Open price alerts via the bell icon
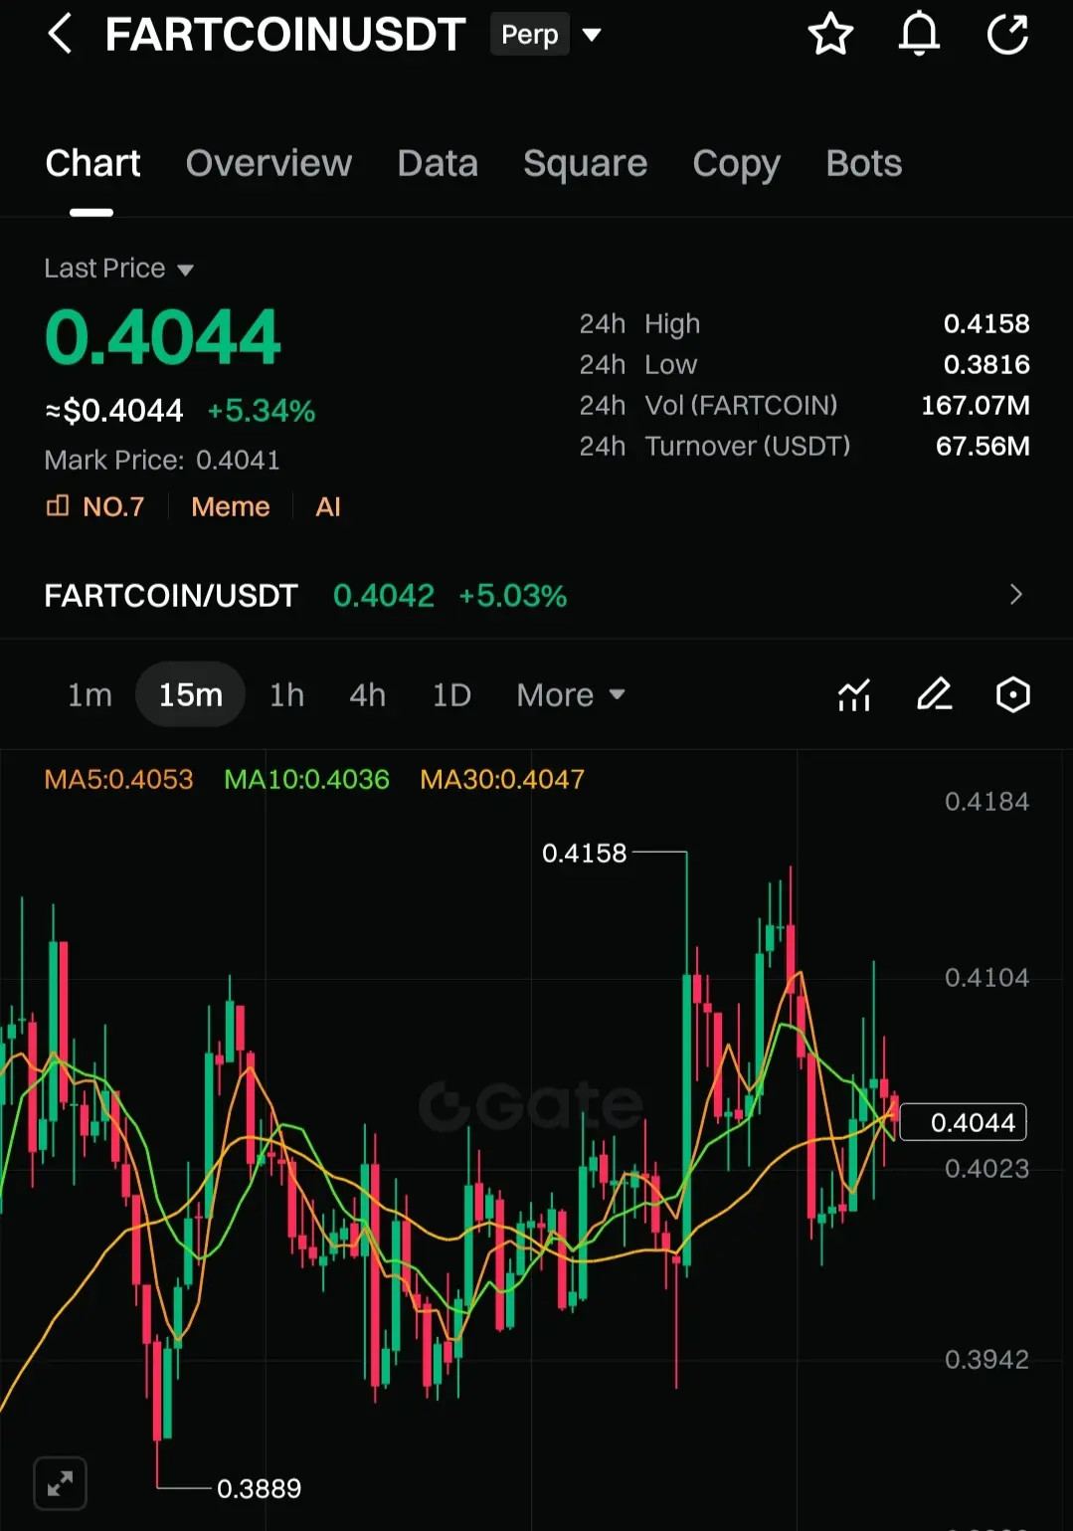 (x=919, y=34)
